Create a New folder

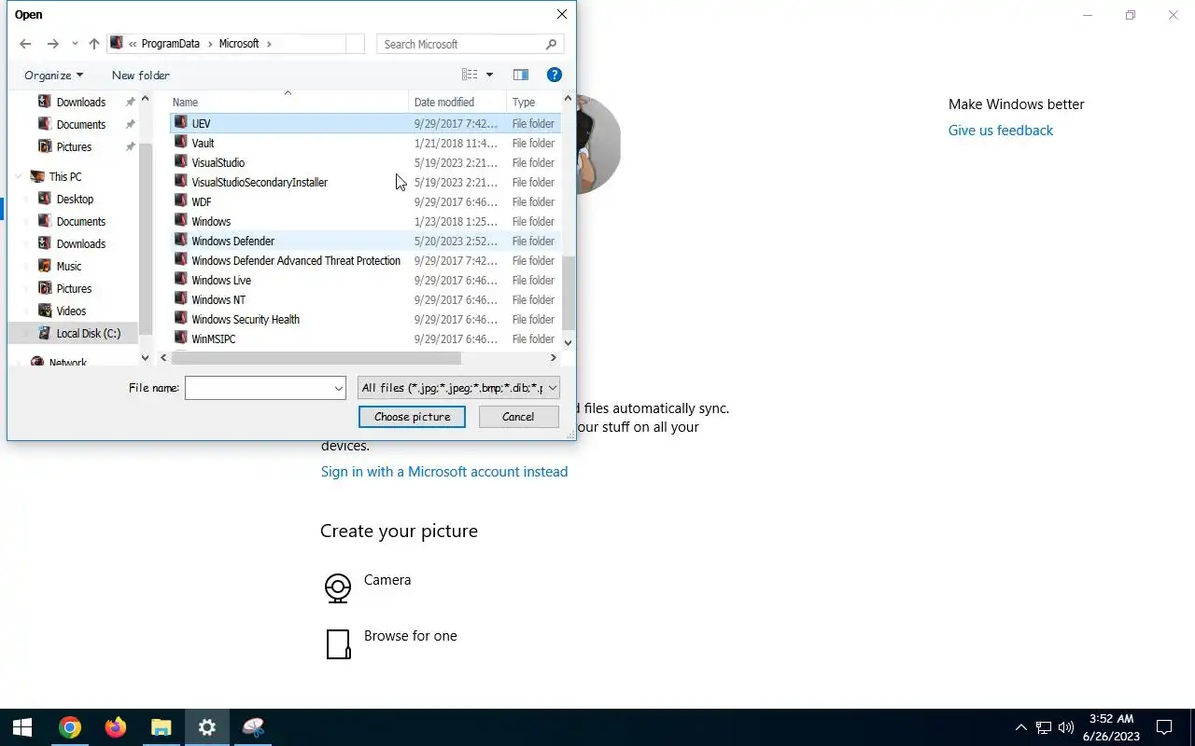pos(141,75)
